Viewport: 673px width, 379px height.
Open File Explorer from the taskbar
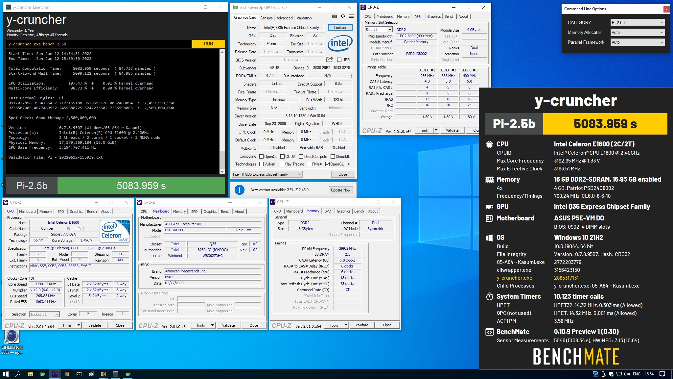[x=30, y=374]
